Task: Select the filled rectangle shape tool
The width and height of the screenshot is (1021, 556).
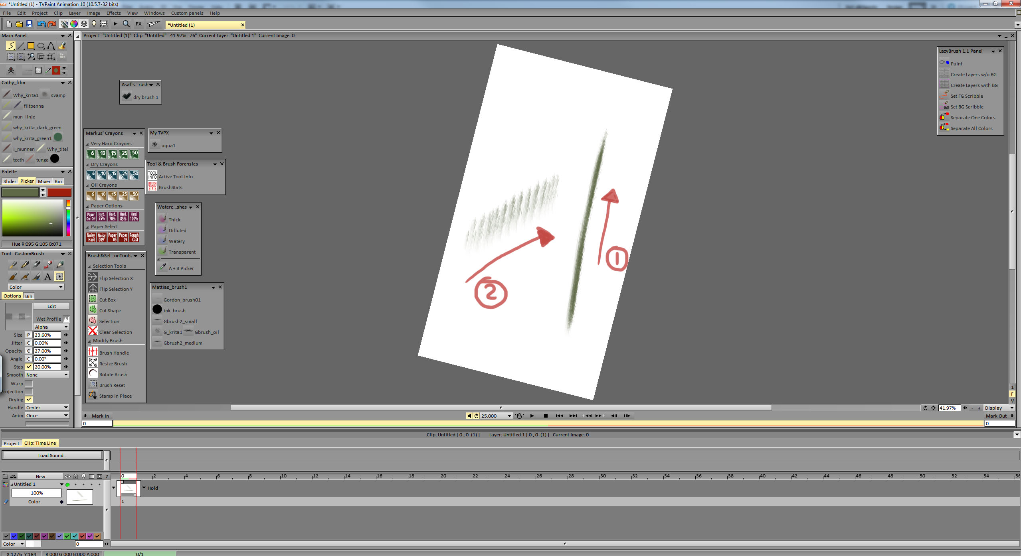Action: point(31,46)
